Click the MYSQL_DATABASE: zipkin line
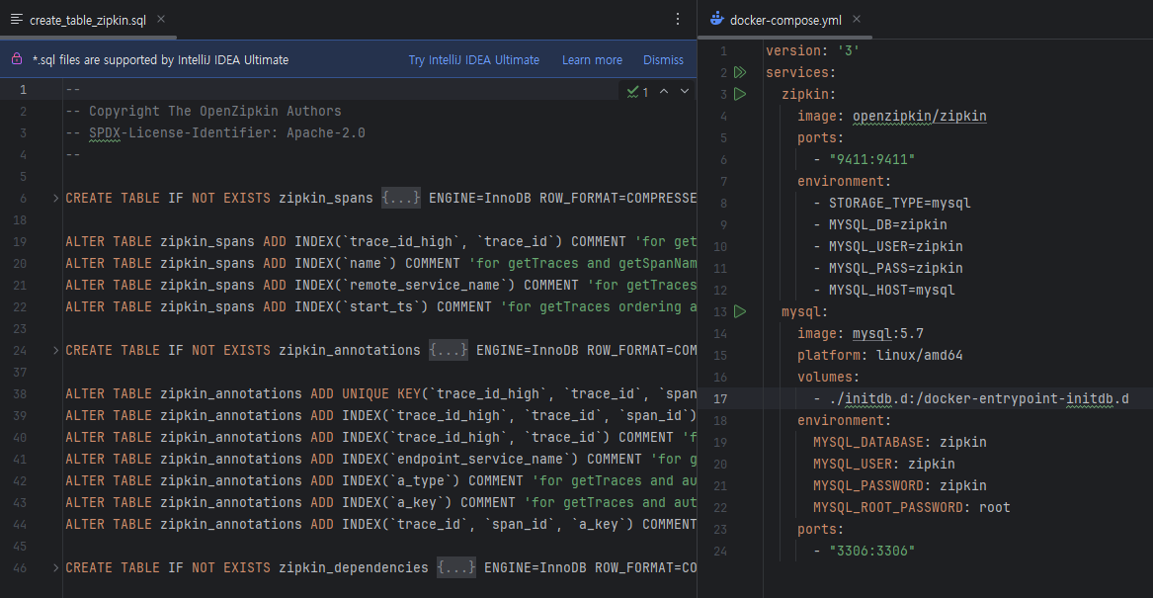Viewport: 1153px width, 598px height. pos(899,442)
